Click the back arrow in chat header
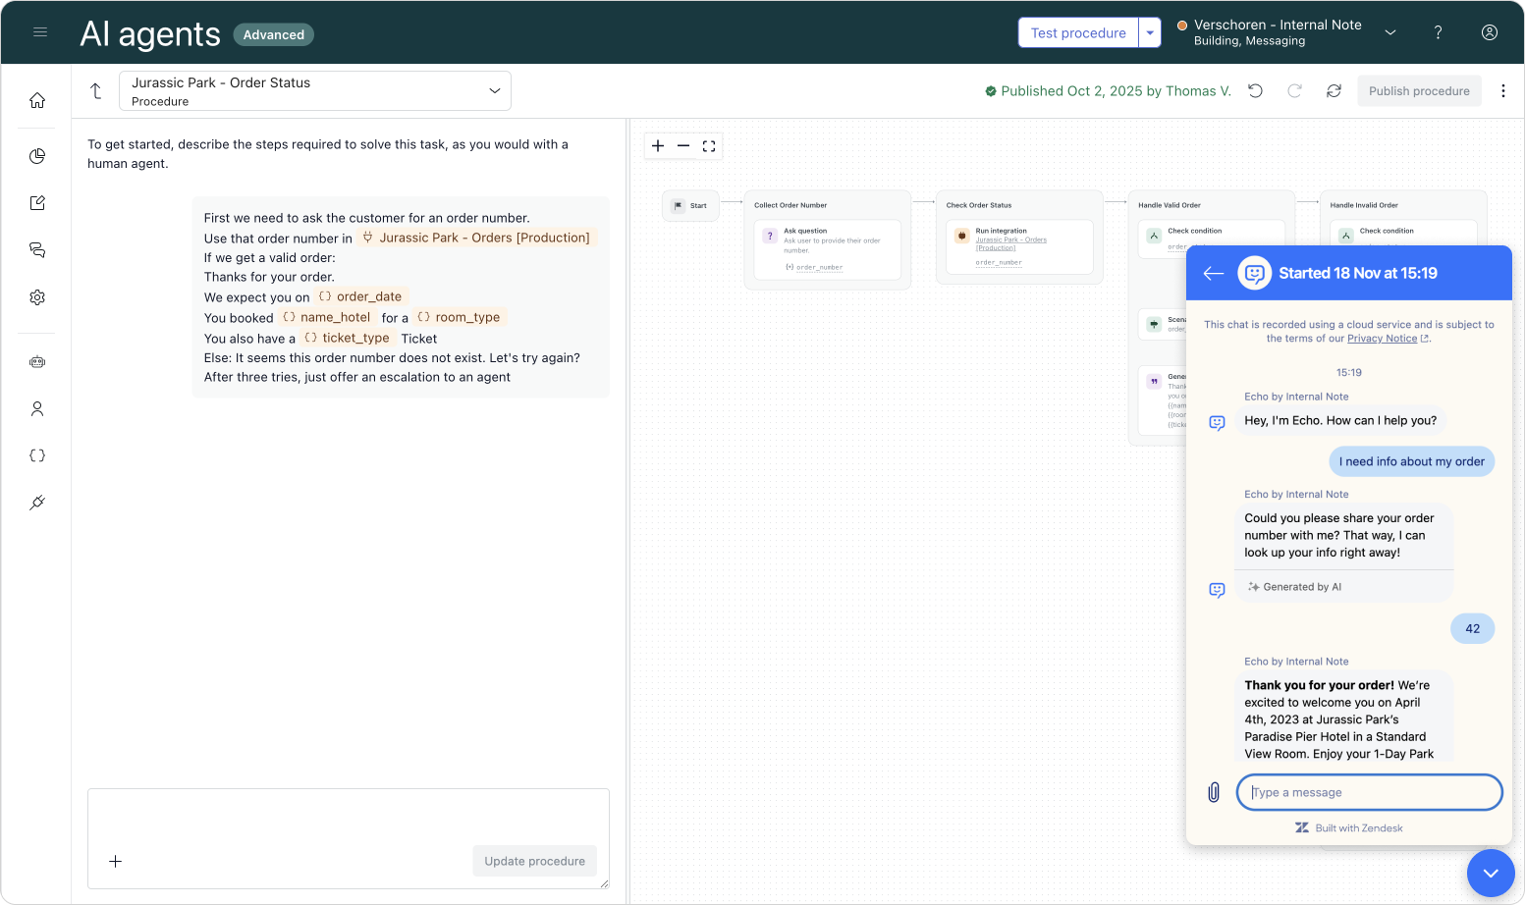The image size is (1525, 905). coord(1214,274)
